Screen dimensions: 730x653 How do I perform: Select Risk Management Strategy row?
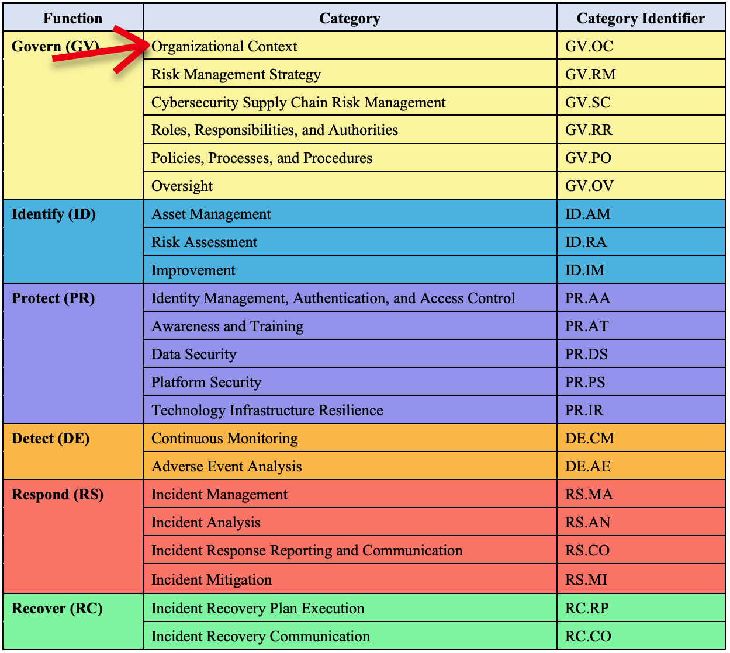click(236, 74)
